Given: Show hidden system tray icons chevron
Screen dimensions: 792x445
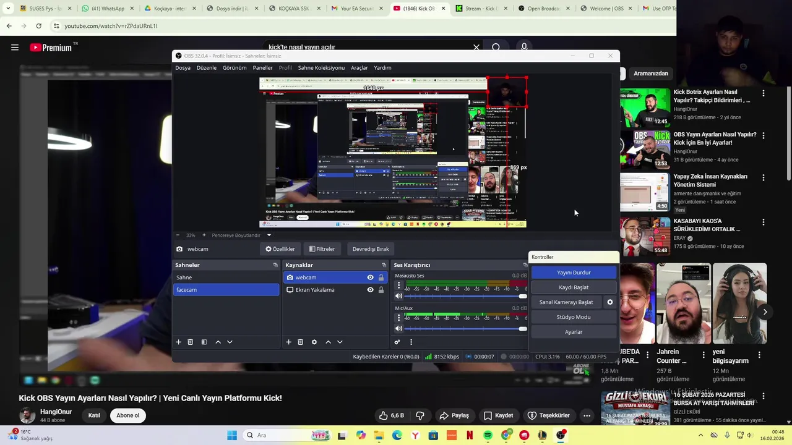Looking at the screenshot, I should pos(700,435).
